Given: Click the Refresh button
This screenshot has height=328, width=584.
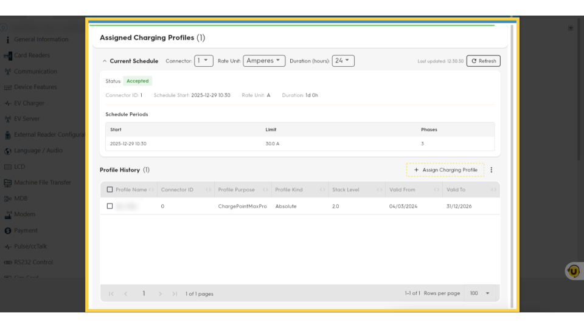Looking at the screenshot, I should pyautogui.click(x=483, y=61).
